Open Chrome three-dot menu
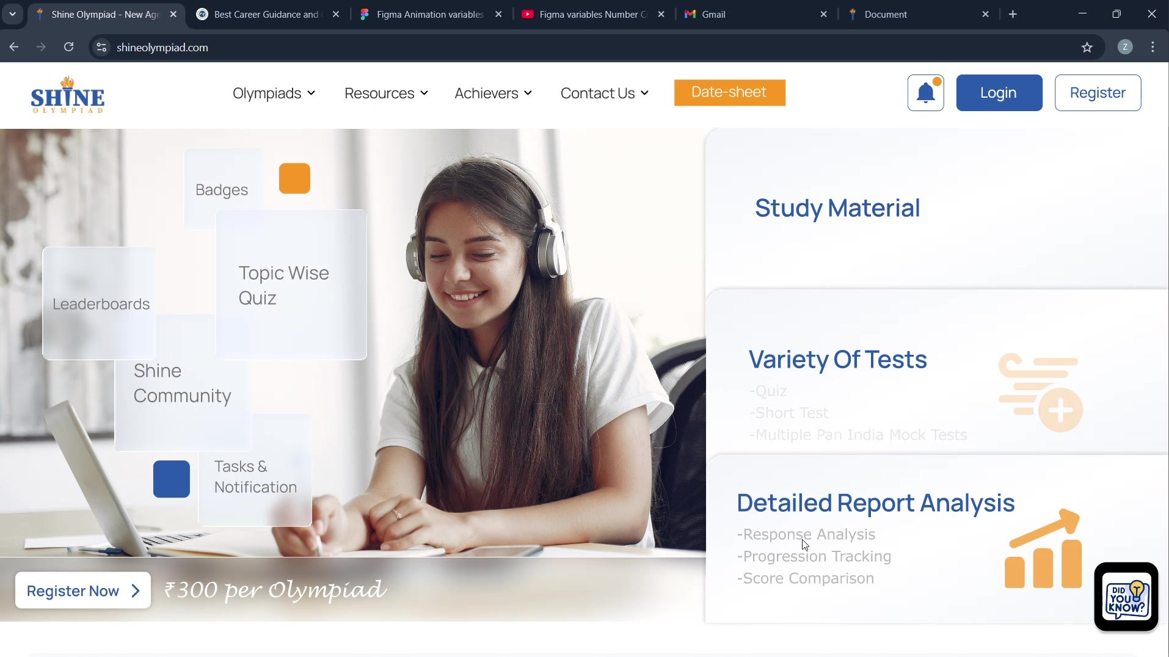Image resolution: width=1169 pixels, height=657 pixels. click(1153, 47)
